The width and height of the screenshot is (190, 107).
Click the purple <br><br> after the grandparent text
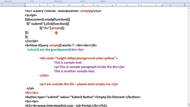point(77,50)
